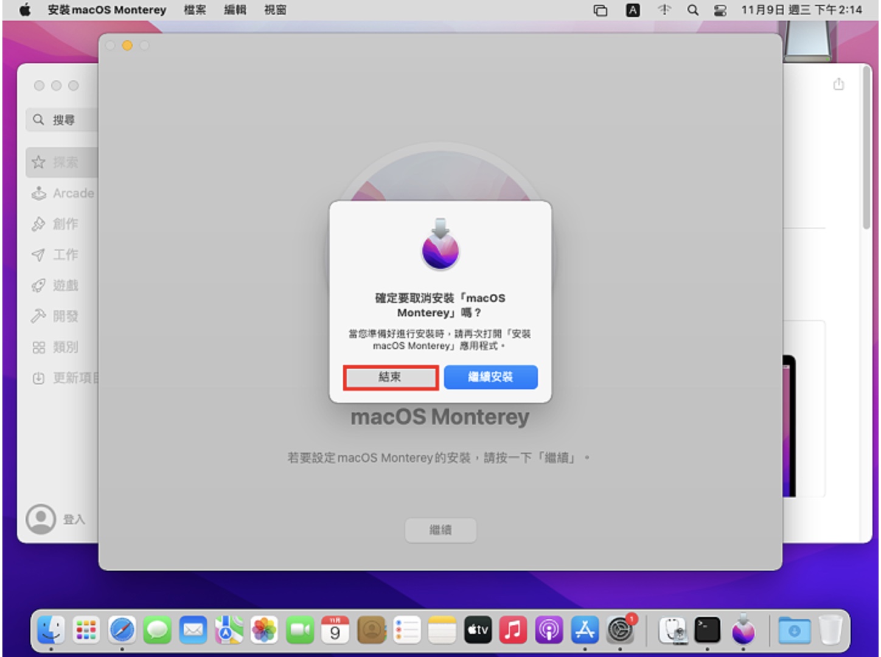The image size is (881, 657).
Task: Click the 搜尋 field in the App Store window
Action: 61,120
